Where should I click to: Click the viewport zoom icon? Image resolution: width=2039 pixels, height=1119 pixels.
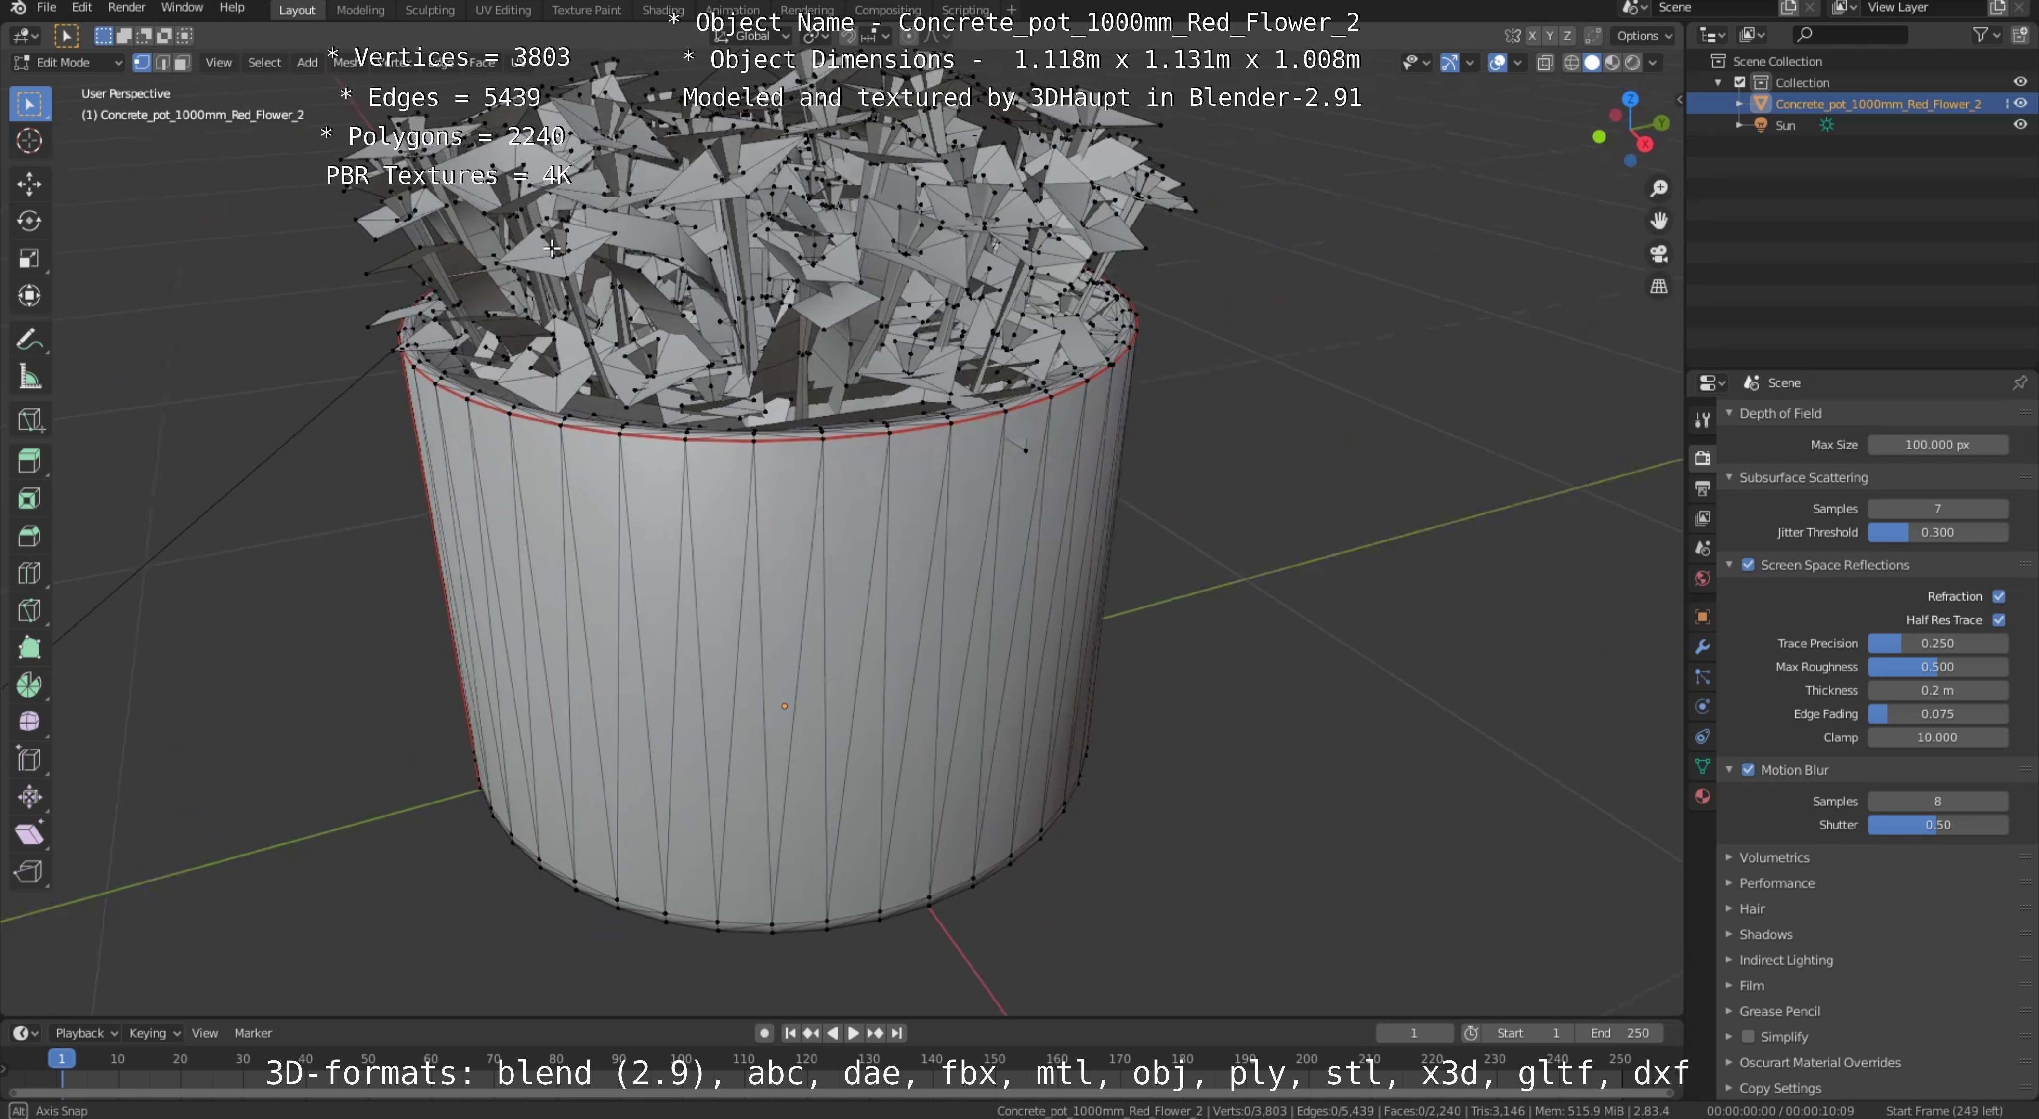(1658, 188)
